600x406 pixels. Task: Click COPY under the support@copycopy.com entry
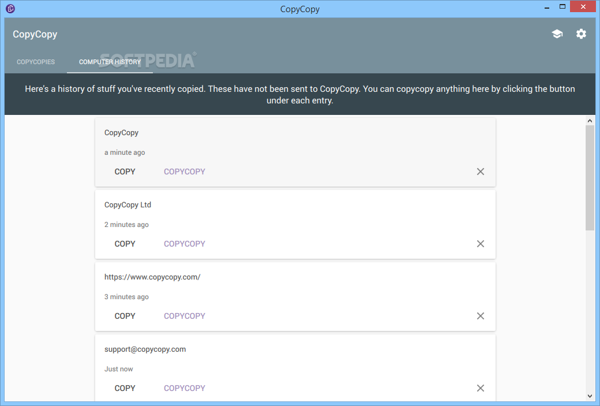click(125, 388)
